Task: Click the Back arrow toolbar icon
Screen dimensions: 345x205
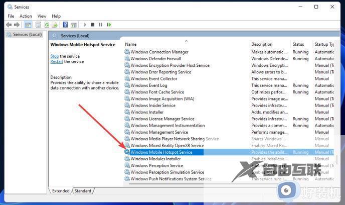Action: tap(9, 25)
